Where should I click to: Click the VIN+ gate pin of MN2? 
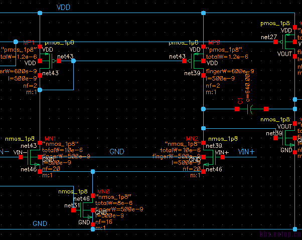[x=223, y=157]
